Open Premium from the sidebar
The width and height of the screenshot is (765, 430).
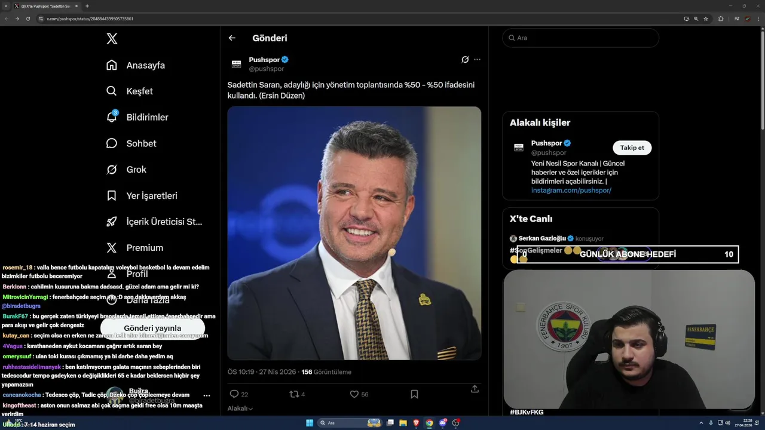tap(134, 247)
